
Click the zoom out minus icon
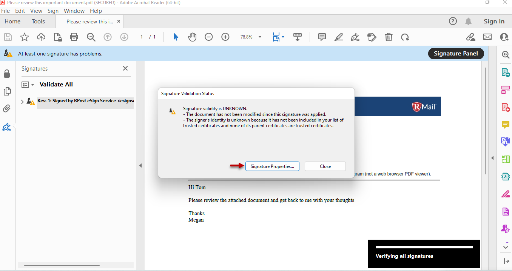209,37
